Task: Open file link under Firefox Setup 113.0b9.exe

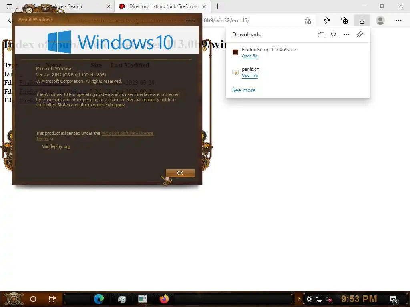Action: [250, 56]
